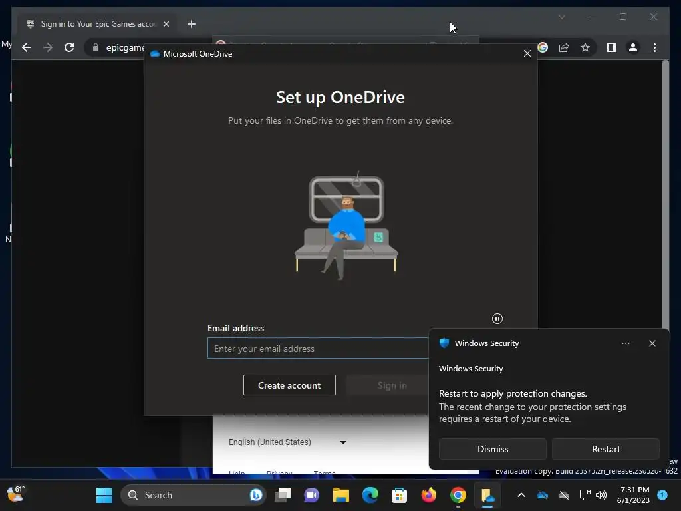Click the Chrome page vertical scrollbar
Image resolution: width=681 pixels, height=511 pixels.
click(665, 194)
